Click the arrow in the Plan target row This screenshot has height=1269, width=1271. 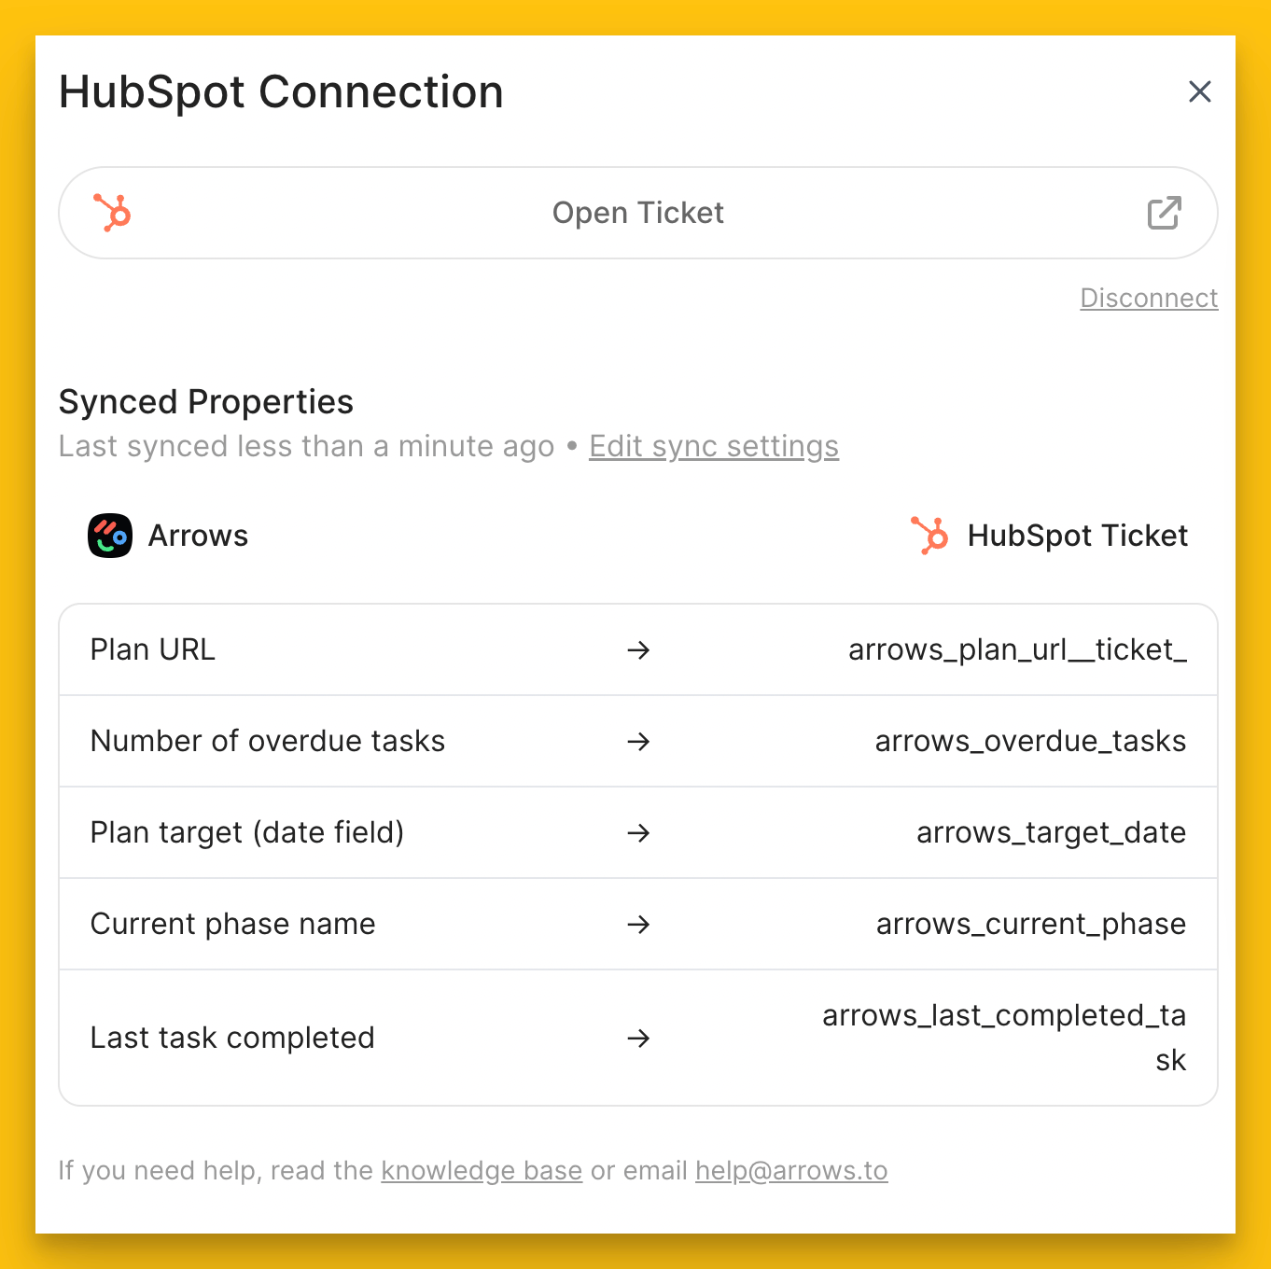pos(638,832)
